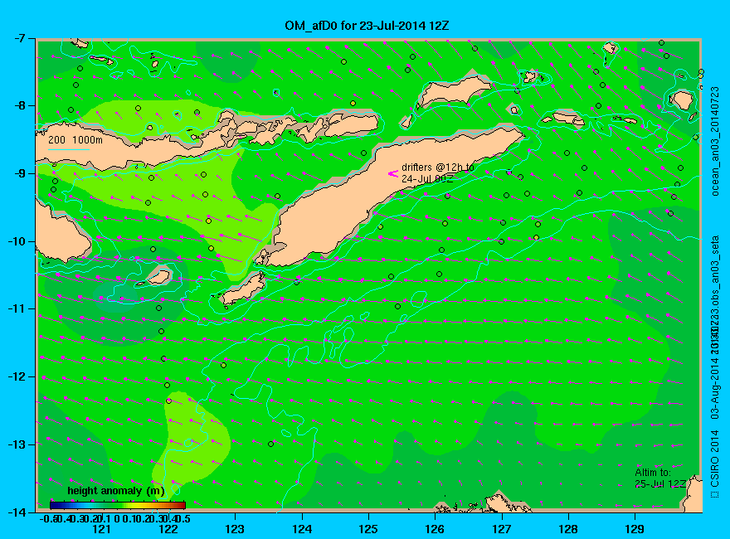This screenshot has width=730, height=539.
Task: Click the "Altim to: 25-Jul 12Z" note
Action: (660, 478)
